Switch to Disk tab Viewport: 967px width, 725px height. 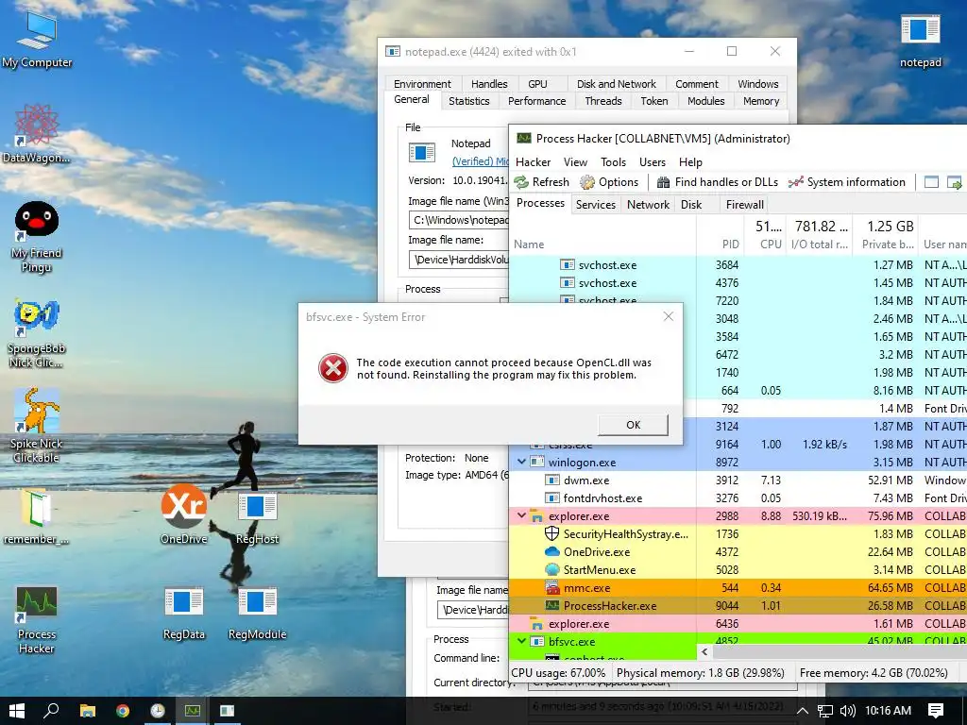point(691,205)
